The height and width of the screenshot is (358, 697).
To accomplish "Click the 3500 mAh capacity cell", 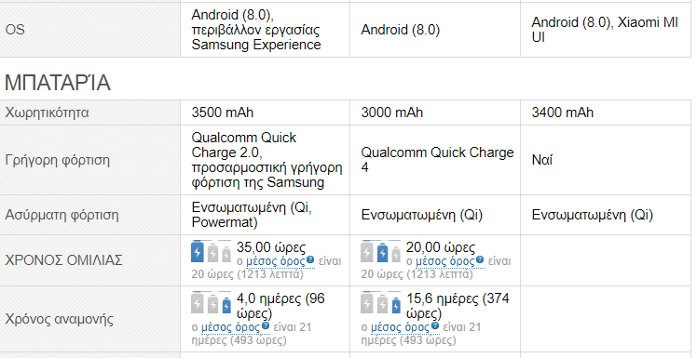I will (266, 113).
